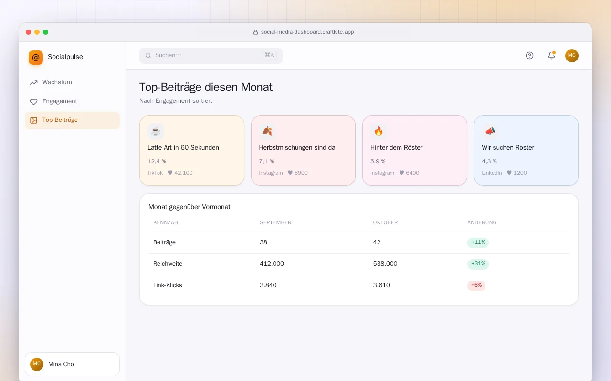Click the 538.000 October reach value
Image resolution: width=611 pixels, height=381 pixels.
tap(385, 264)
